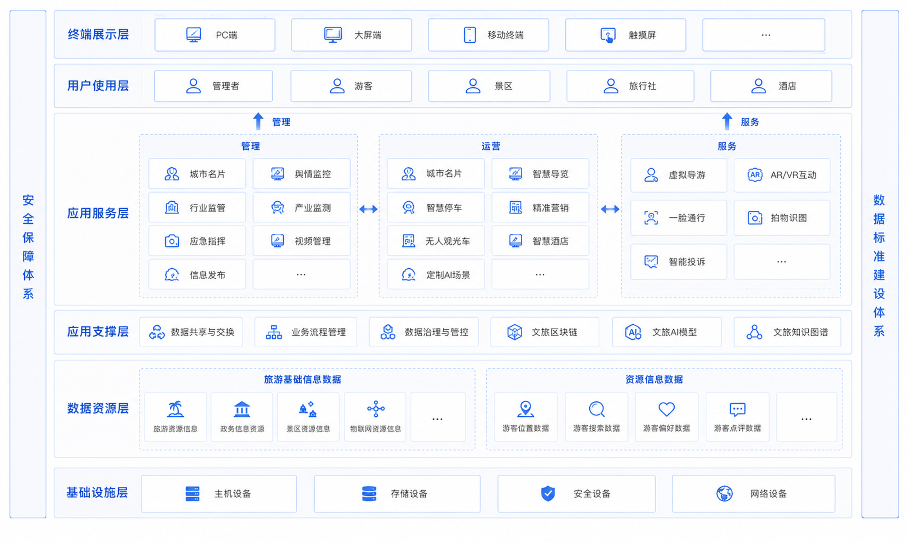The height and width of the screenshot is (542, 909).
Task: Click the 无人观光车 icon
Action: click(x=408, y=241)
